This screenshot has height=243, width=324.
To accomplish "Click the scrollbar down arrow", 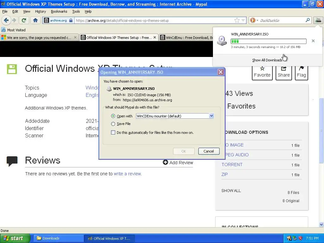I will [321, 224].
